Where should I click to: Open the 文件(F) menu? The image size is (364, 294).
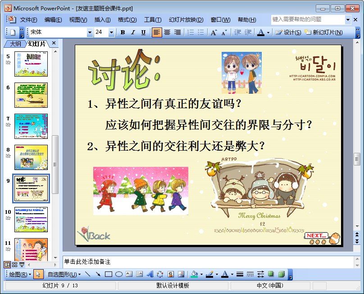click(x=28, y=20)
